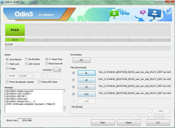
Task: Click the Open button under File Dump
Action: tap(161, 111)
